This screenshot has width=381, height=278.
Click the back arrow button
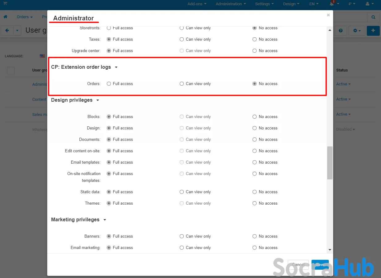tap(7, 31)
